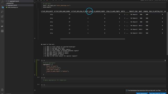Open aggregator.ipynb in the file explorer
Screen dimensions: 168x94
(12, 5)
